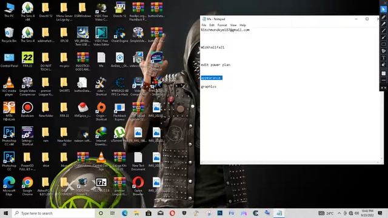Select the INJUSTICE GODS AM archive icon

(x=82, y=61)
